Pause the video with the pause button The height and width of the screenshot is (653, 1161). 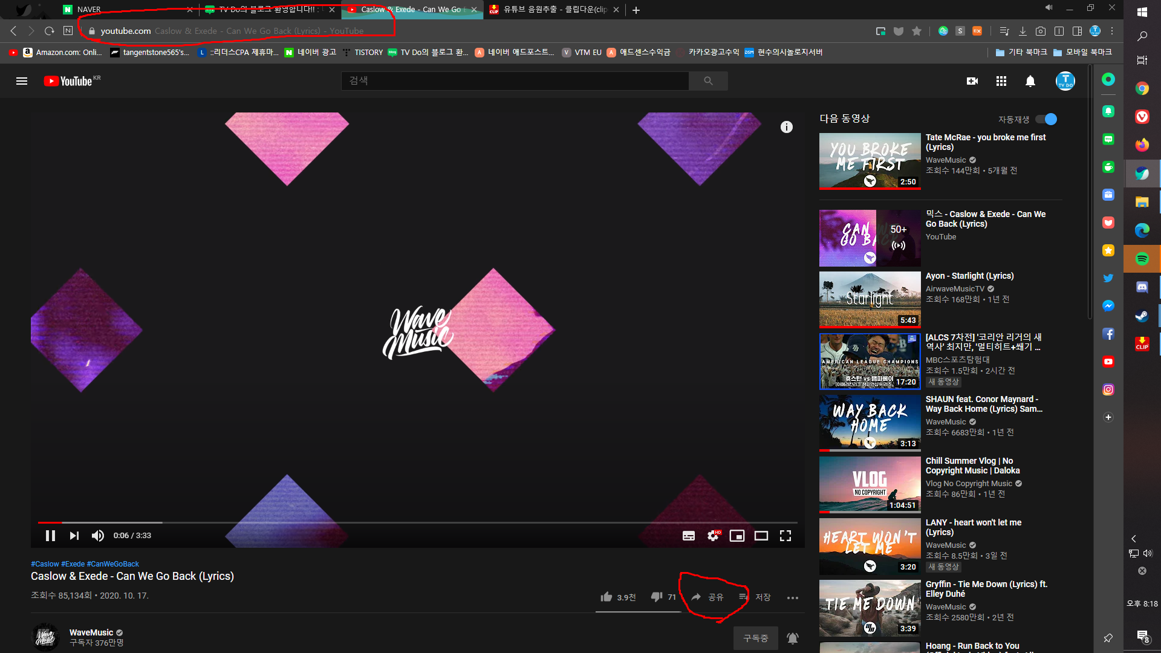[x=50, y=536]
